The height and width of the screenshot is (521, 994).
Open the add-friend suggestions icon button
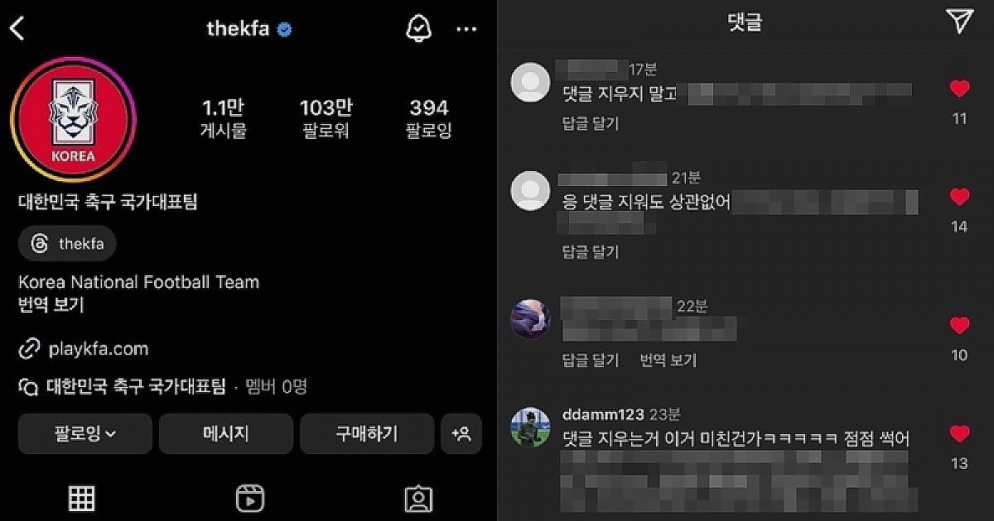(461, 433)
